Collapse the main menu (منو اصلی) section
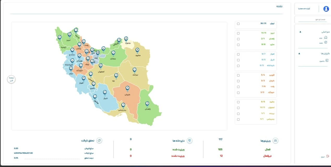The image size is (331, 167). click(300, 32)
